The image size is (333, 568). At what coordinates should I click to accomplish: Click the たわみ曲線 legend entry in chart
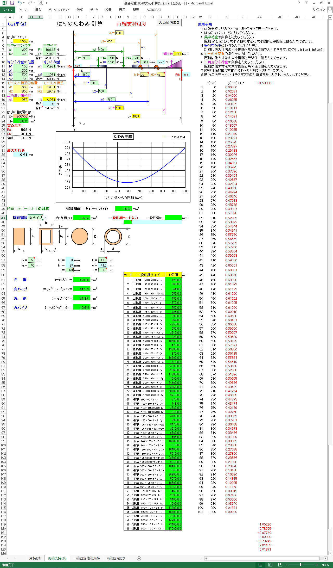pos(175,137)
